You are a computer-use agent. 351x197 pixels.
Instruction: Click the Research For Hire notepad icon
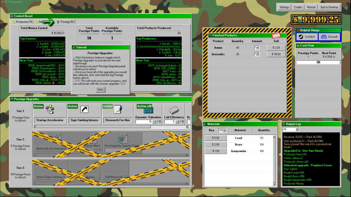[118, 109]
